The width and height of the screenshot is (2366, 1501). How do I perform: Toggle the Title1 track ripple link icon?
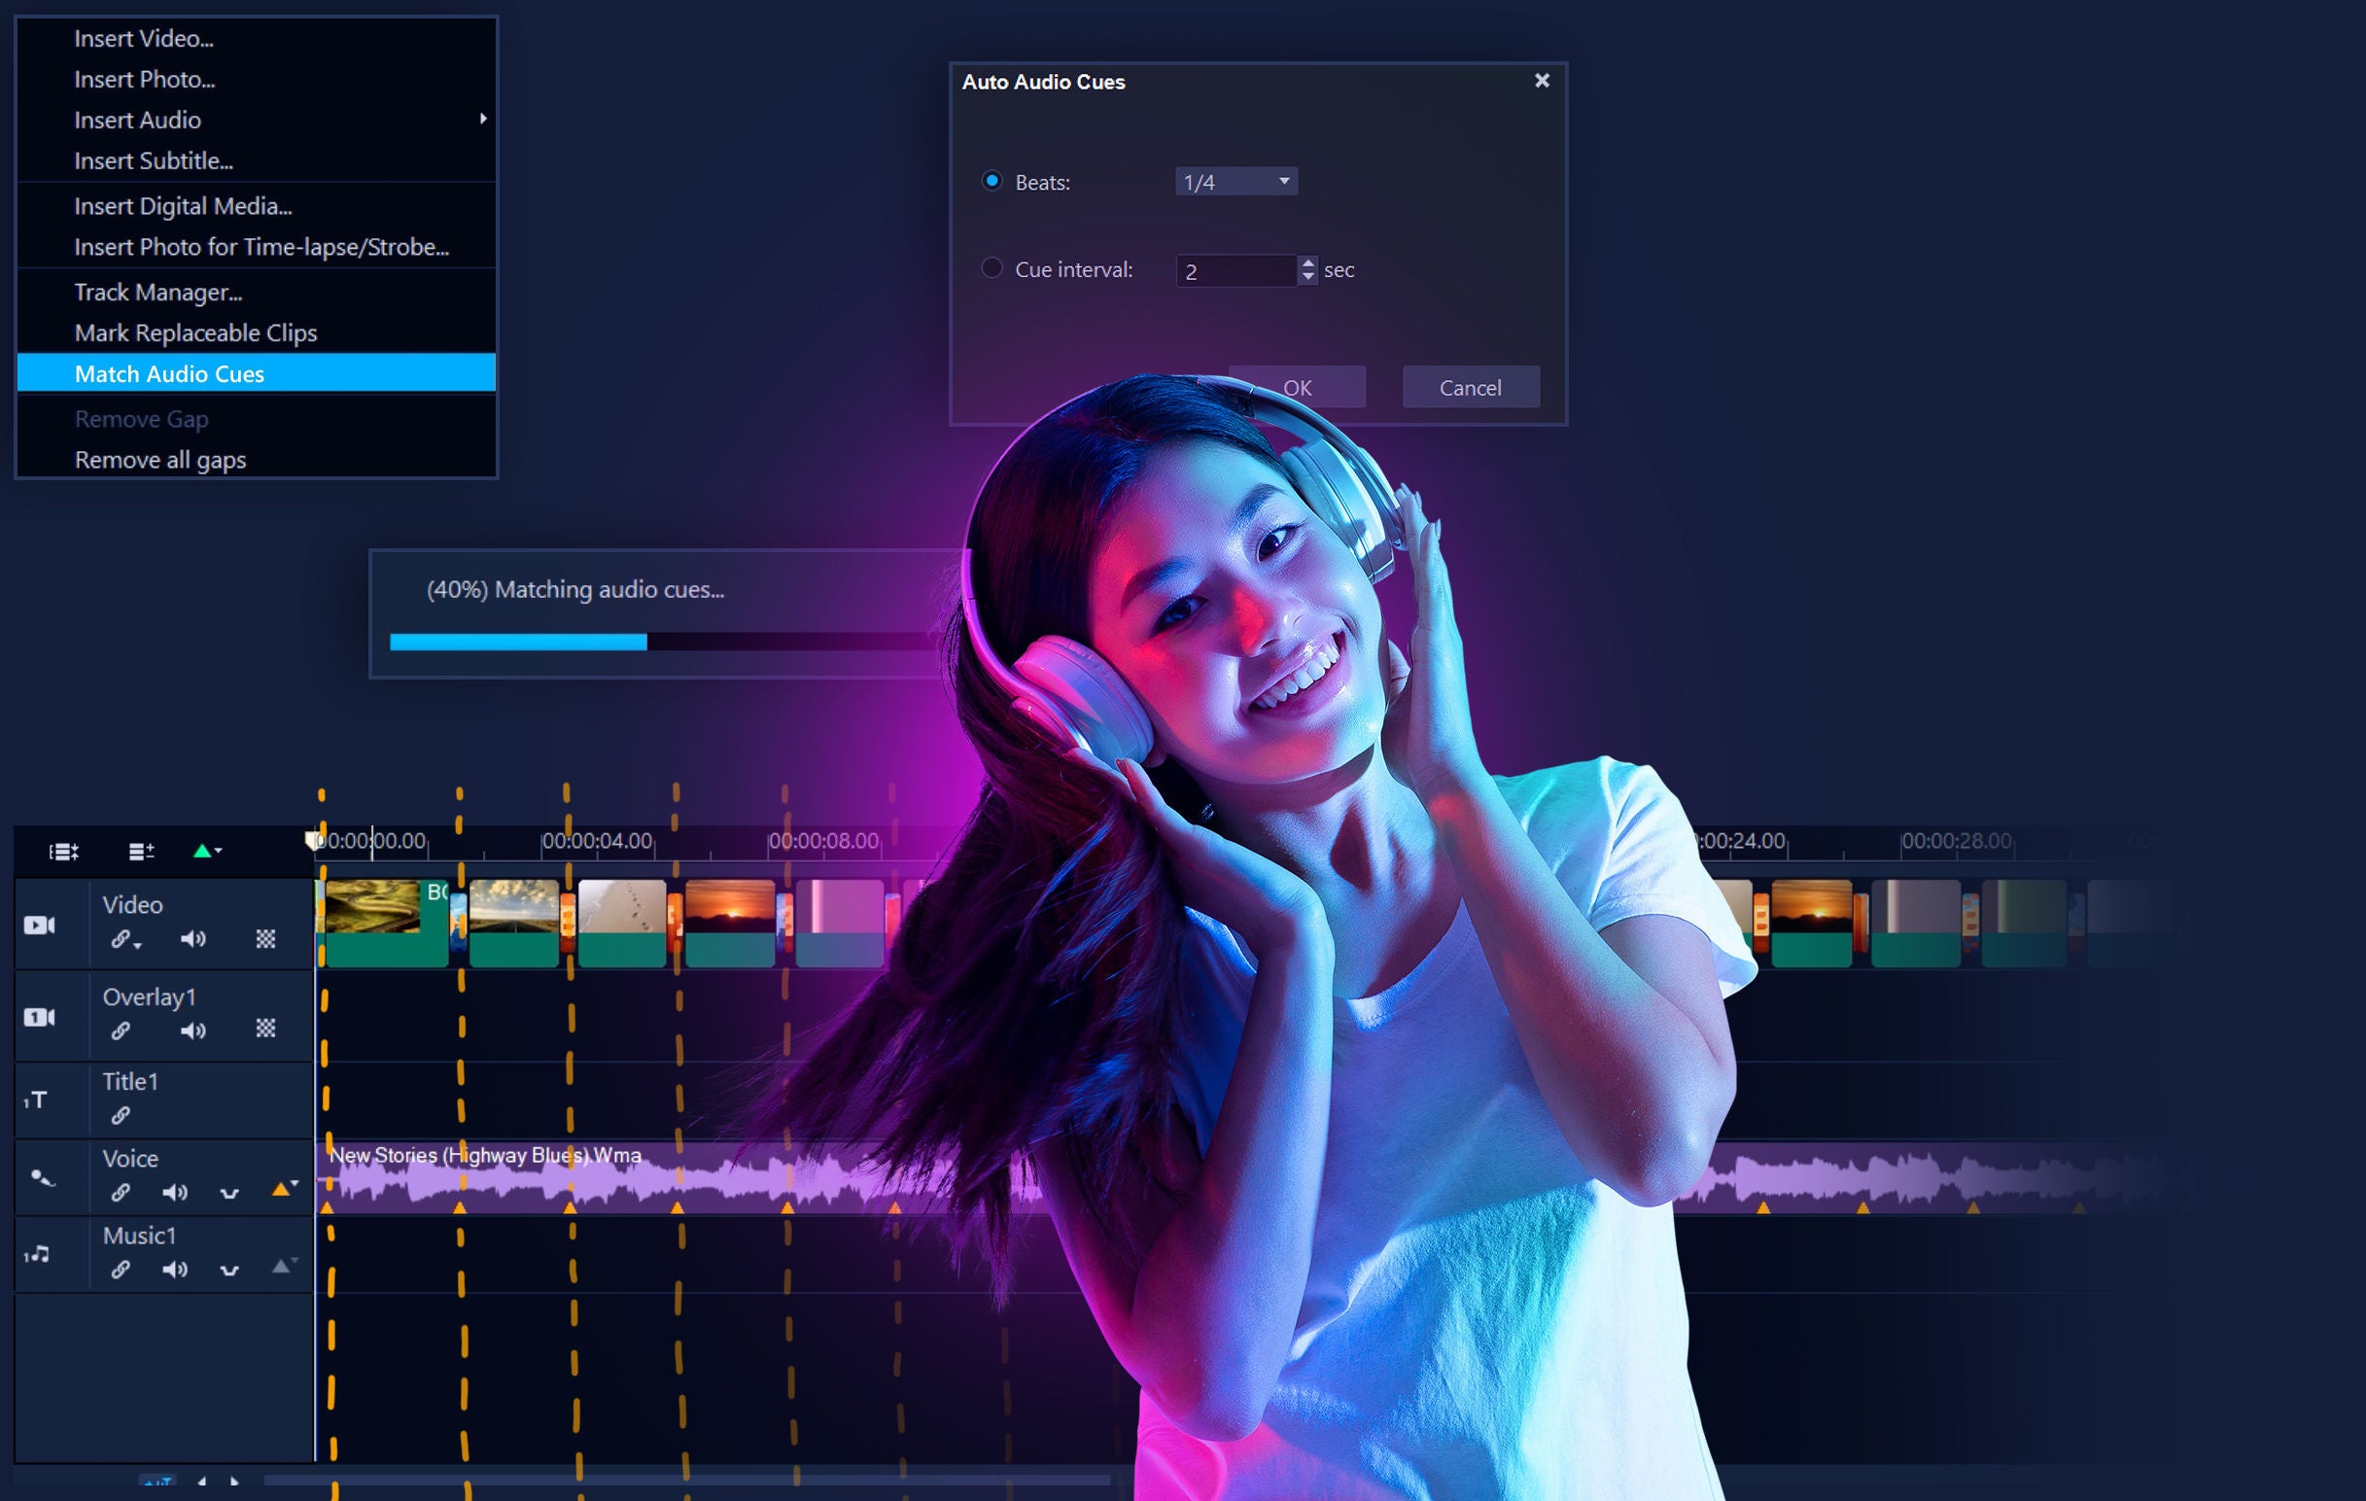point(120,1115)
